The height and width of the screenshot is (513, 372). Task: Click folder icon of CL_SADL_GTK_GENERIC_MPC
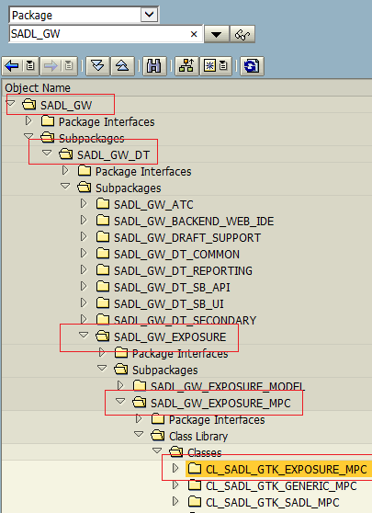coord(195,485)
